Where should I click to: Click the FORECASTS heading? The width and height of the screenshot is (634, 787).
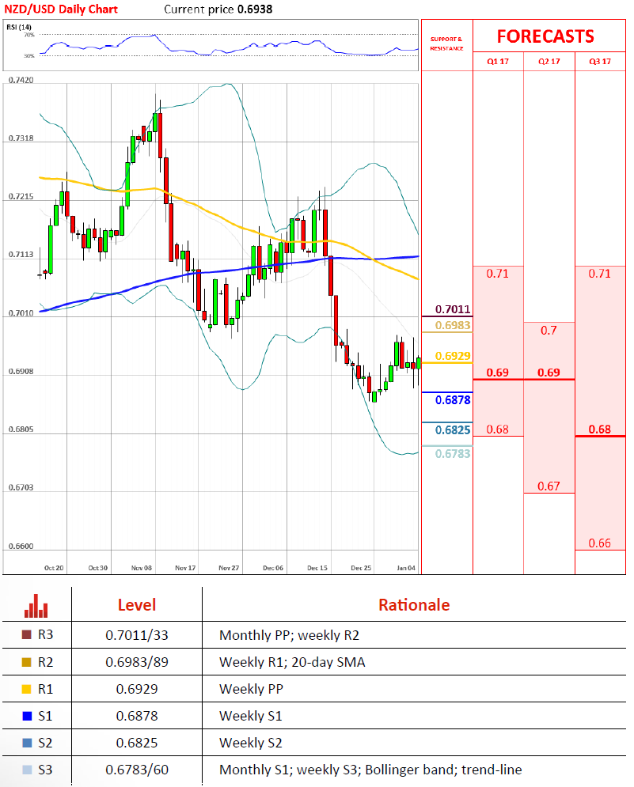(545, 36)
